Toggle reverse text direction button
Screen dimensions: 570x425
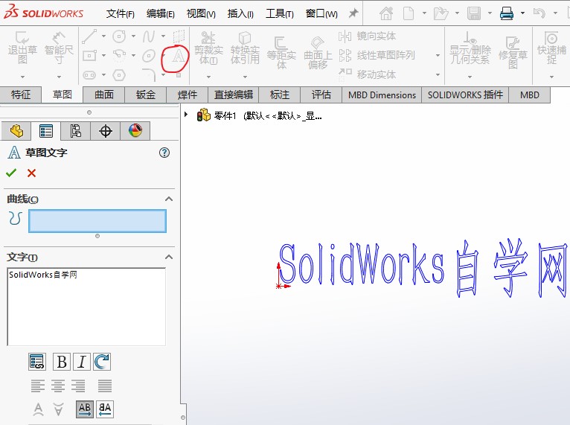pos(105,409)
